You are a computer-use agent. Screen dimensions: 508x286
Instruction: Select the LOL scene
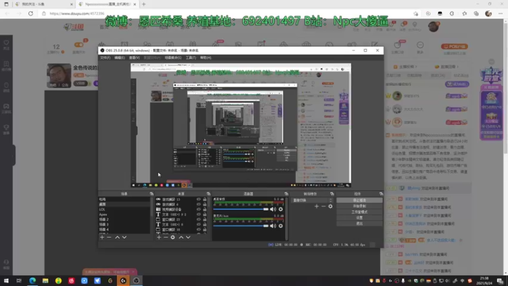(124, 210)
